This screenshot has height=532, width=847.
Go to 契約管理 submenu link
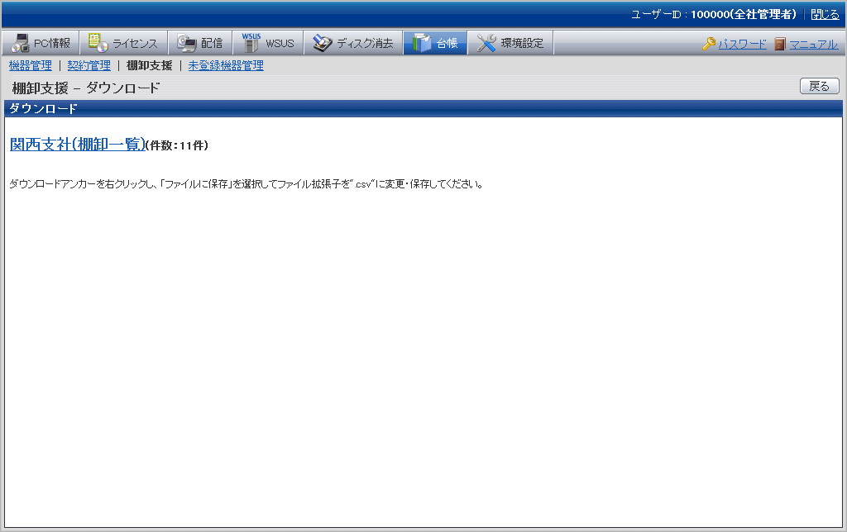[x=89, y=65]
